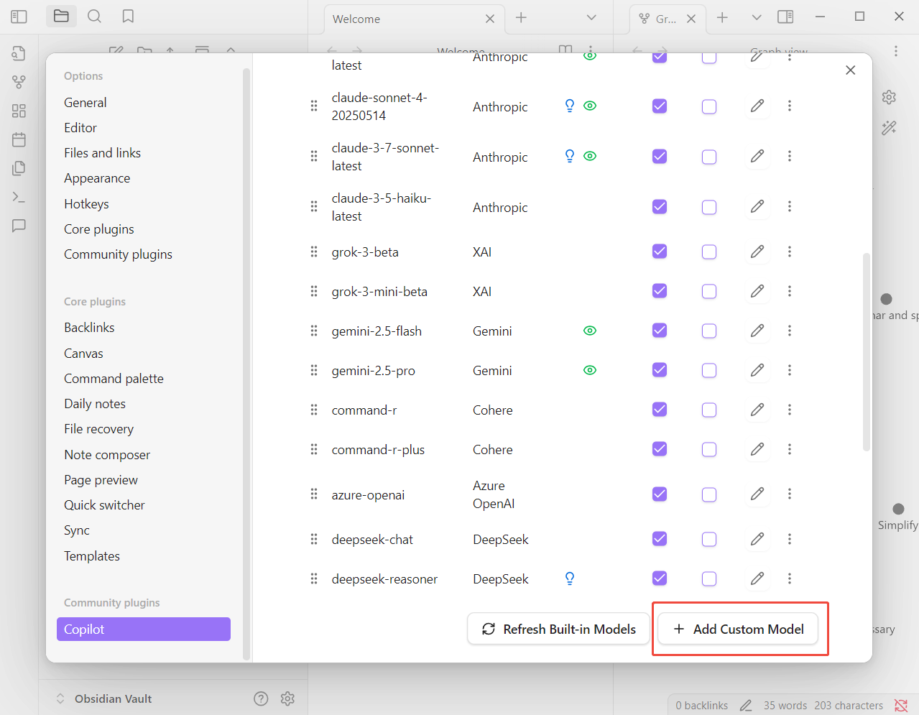Click the pencil editing-mode icon in status bar
919x715 pixels.
[x=746, y=706]
